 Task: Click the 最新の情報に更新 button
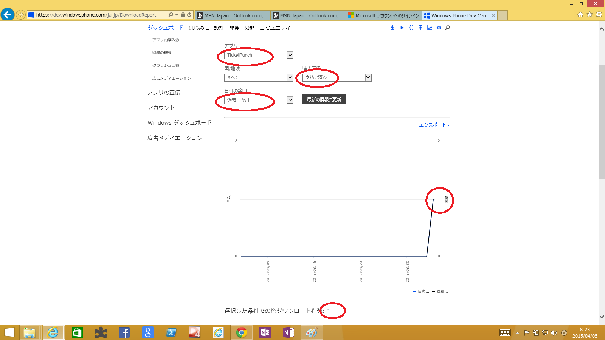(324, 99)
